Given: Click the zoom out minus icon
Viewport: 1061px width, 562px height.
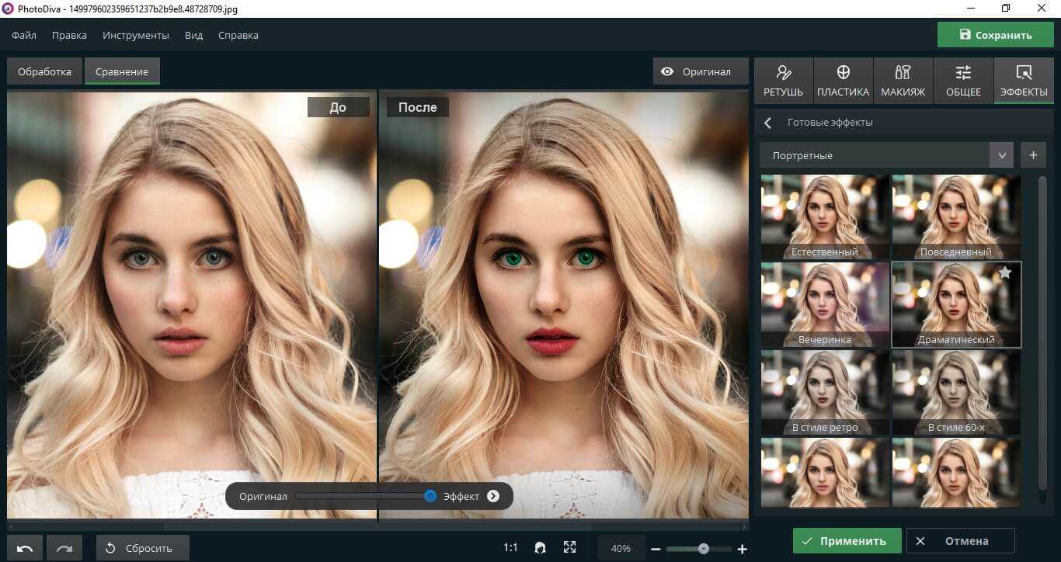Looking at the screenshot, I should click(x=656, y=549).
